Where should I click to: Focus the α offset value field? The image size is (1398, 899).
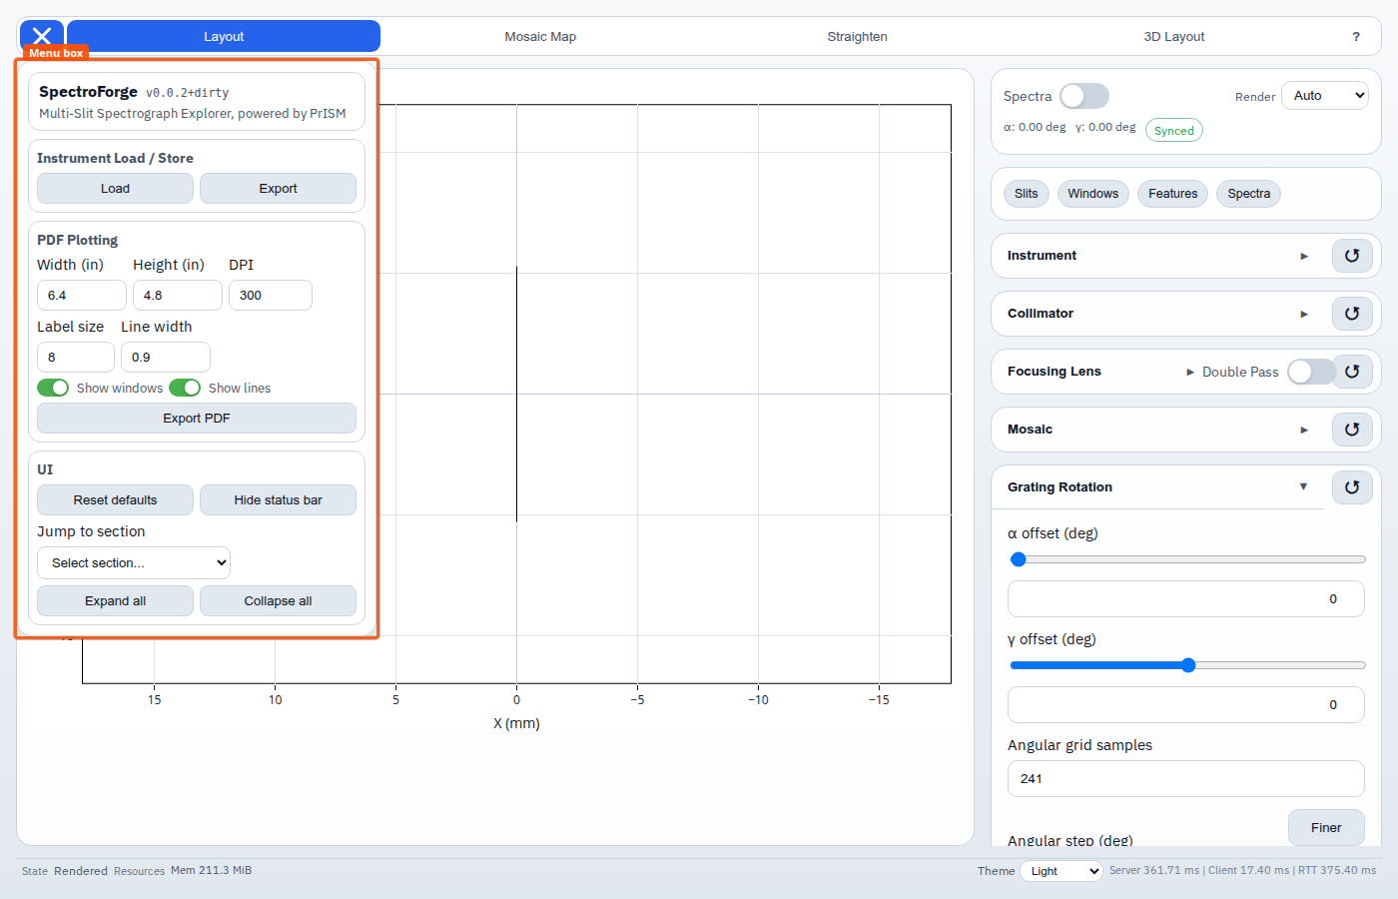pos(1186,599)
